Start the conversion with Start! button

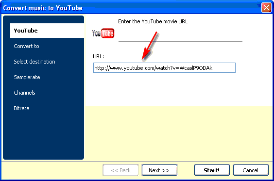(x=212, y=170)
